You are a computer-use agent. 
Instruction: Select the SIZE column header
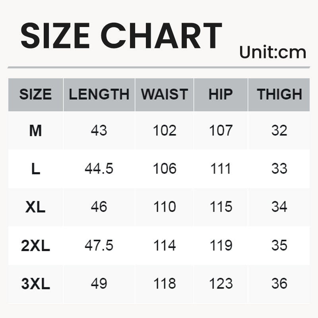click(x=35, y=95)
